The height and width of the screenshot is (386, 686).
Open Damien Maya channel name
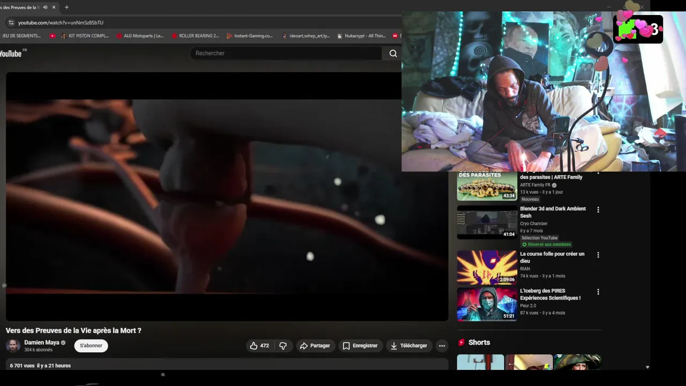click(42, 343)
